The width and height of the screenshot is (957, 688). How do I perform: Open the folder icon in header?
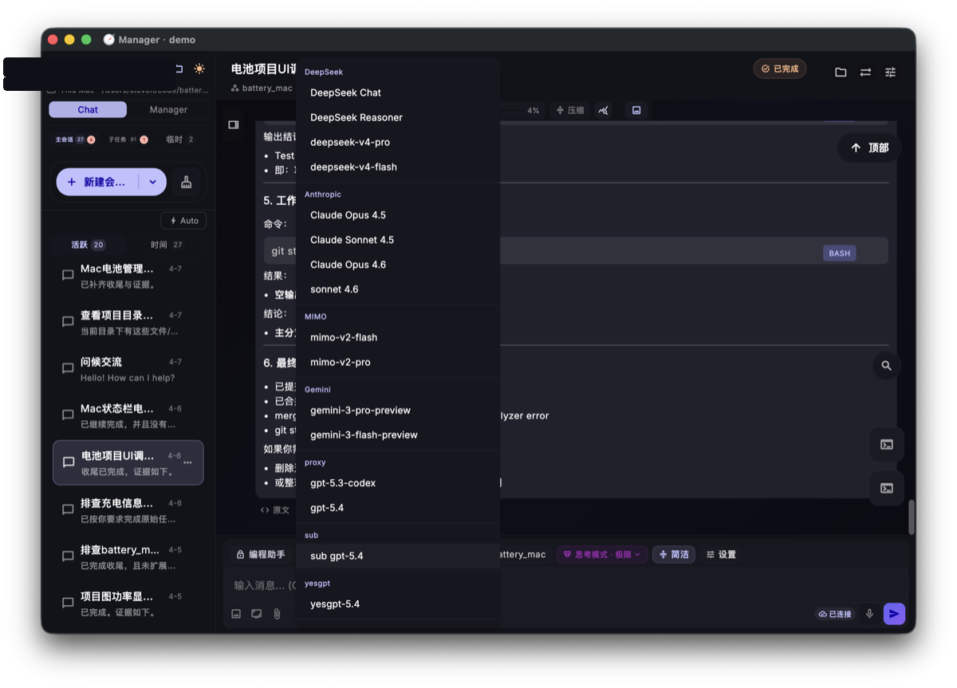(x=841, y=72)
